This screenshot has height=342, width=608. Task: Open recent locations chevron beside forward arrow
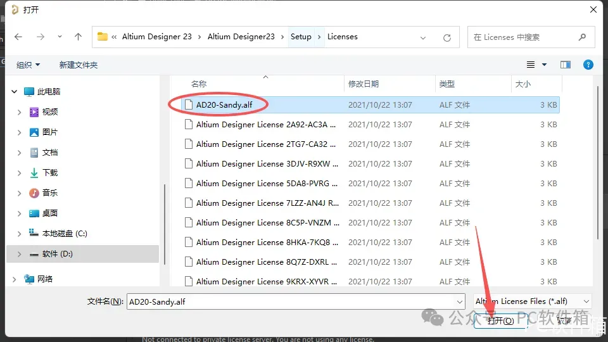point(60,37)
